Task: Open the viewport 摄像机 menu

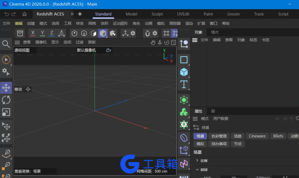Action: (41, 42)
